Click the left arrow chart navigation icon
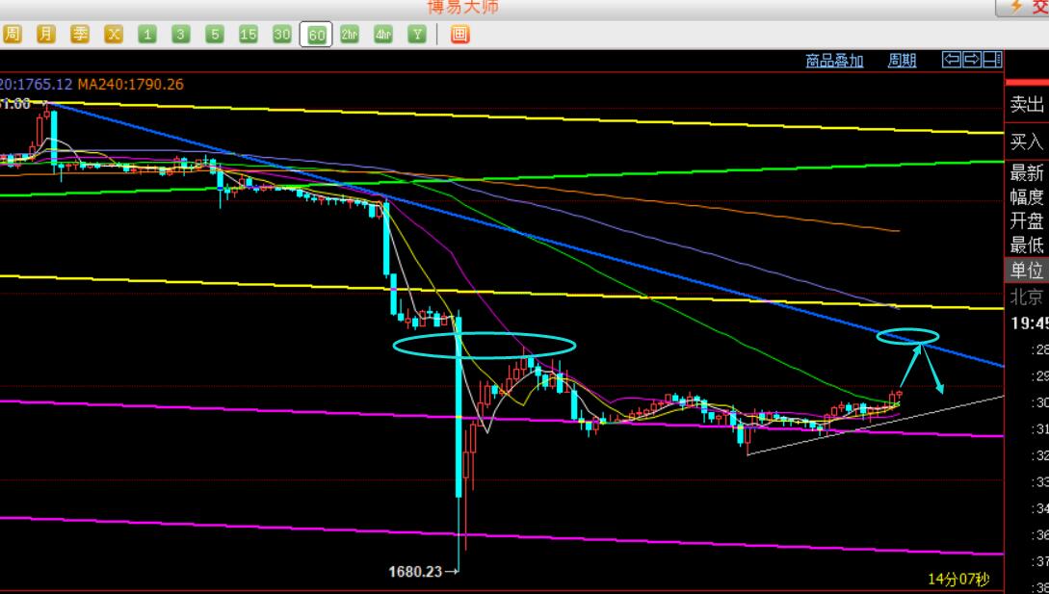Viewport: 1049px width, 594px height. coord(952,60)
